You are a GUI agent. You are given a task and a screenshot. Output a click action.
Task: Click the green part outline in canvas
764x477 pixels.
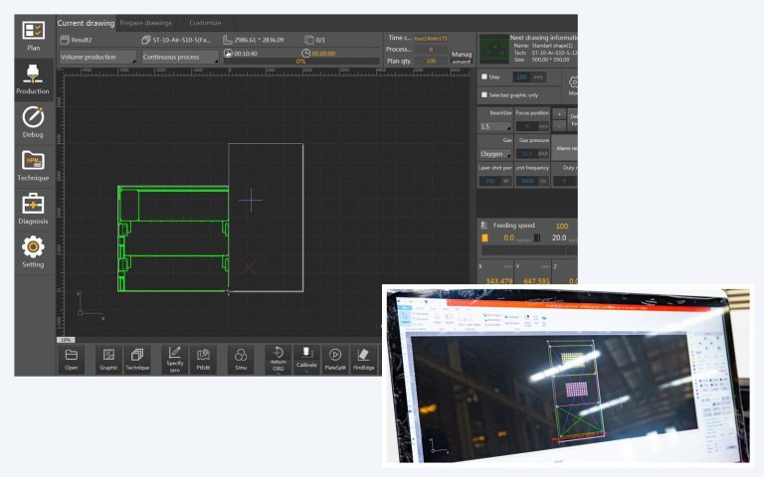tap(173, 238)
